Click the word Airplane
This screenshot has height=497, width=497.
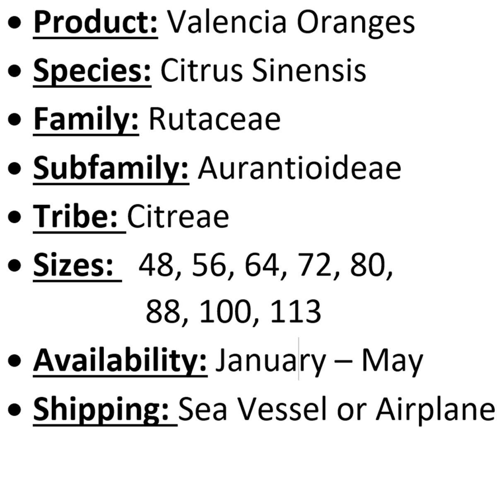(435, 410)
